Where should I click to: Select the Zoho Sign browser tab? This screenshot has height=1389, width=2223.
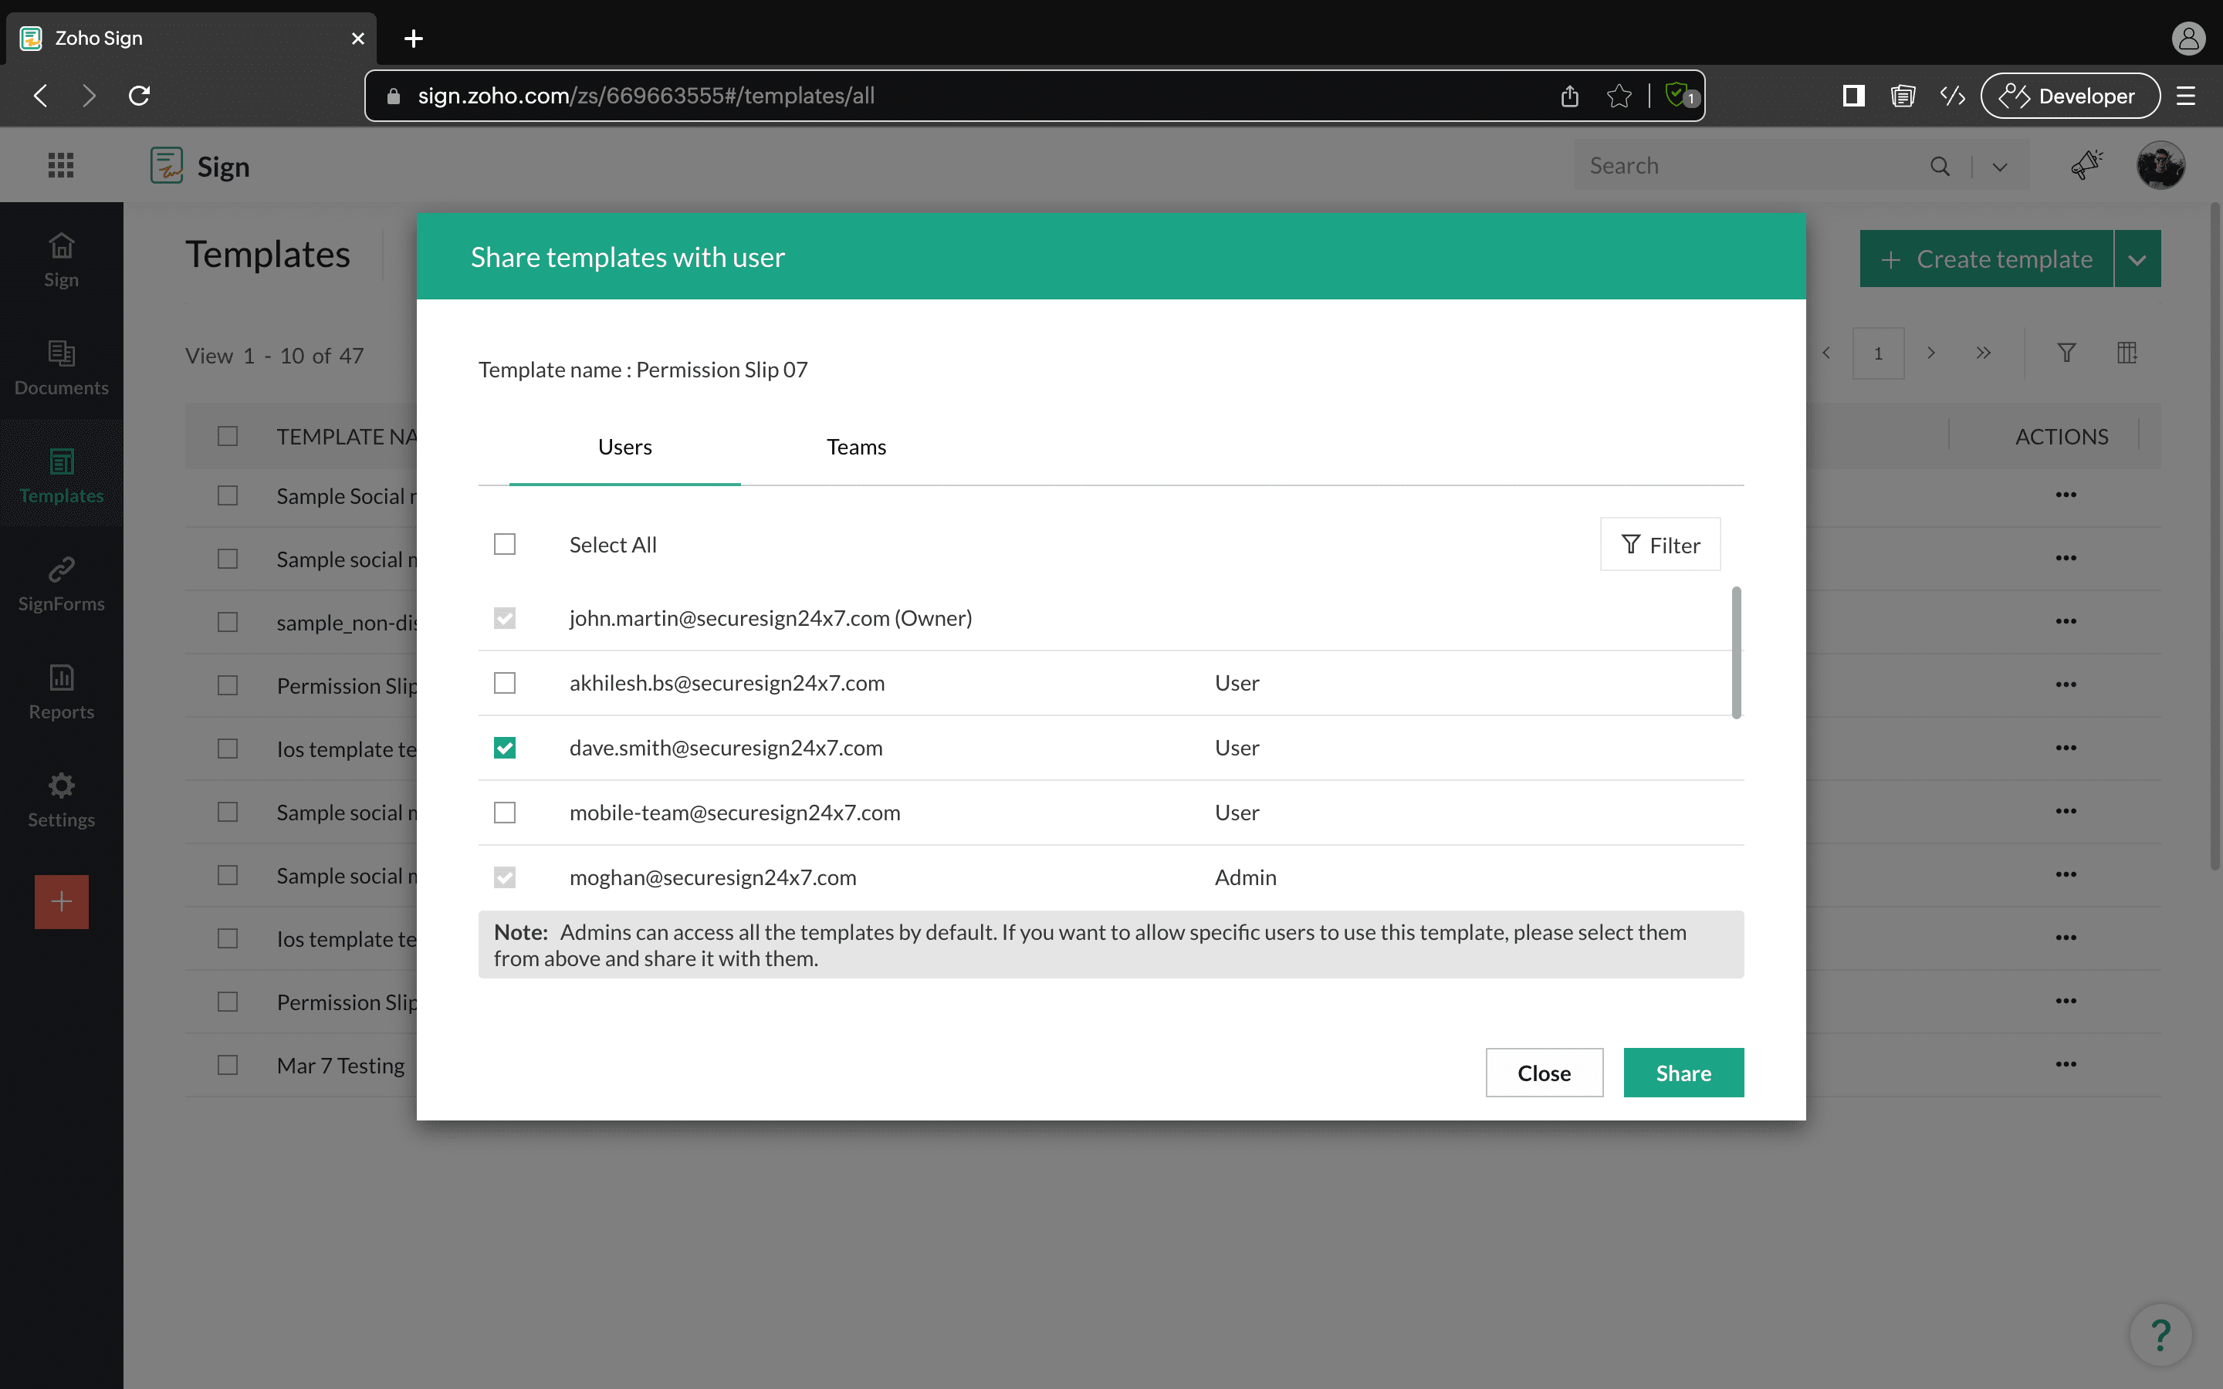pos(191,39)
